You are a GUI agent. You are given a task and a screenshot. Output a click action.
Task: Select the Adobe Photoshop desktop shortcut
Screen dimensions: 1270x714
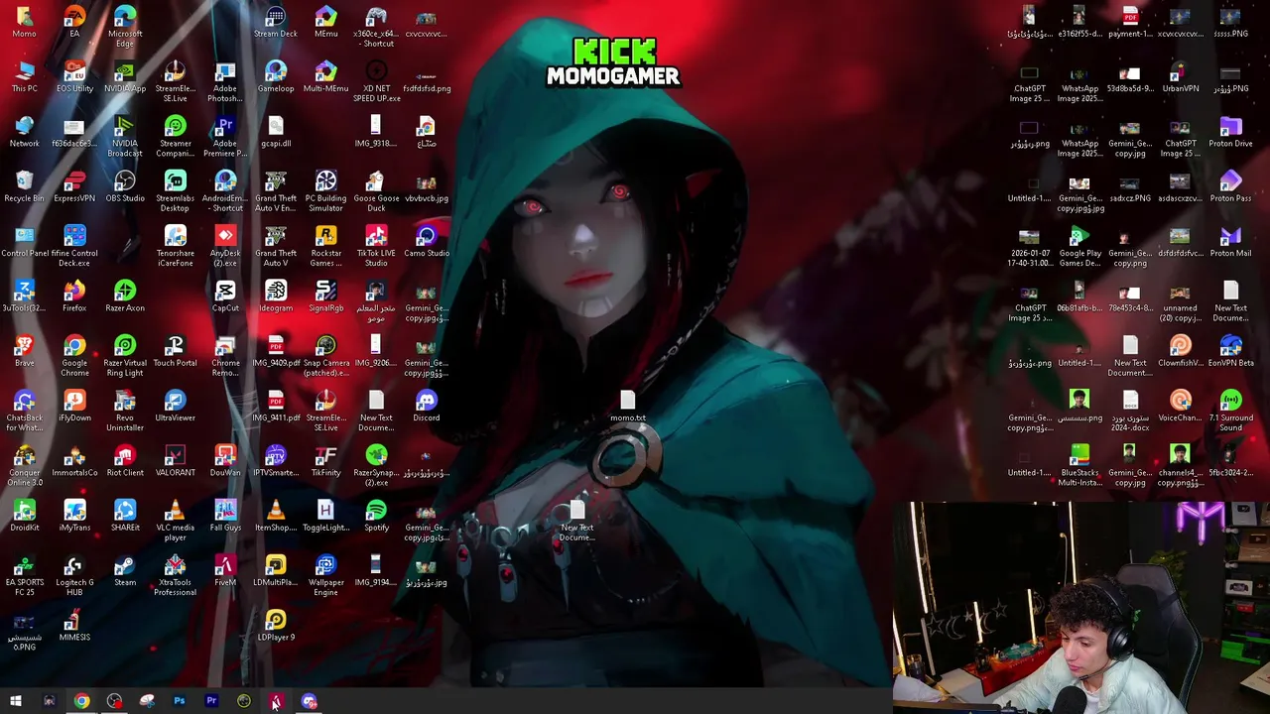[x=225, y=81]
